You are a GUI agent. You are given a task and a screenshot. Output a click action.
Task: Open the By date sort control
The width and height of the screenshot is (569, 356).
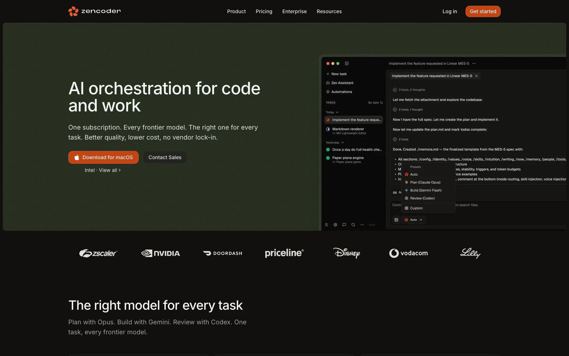coord(376,103)
